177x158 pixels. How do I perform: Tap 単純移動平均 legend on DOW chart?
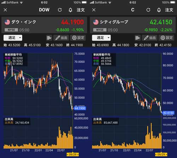pyautogui.click(x=13, y=55)
